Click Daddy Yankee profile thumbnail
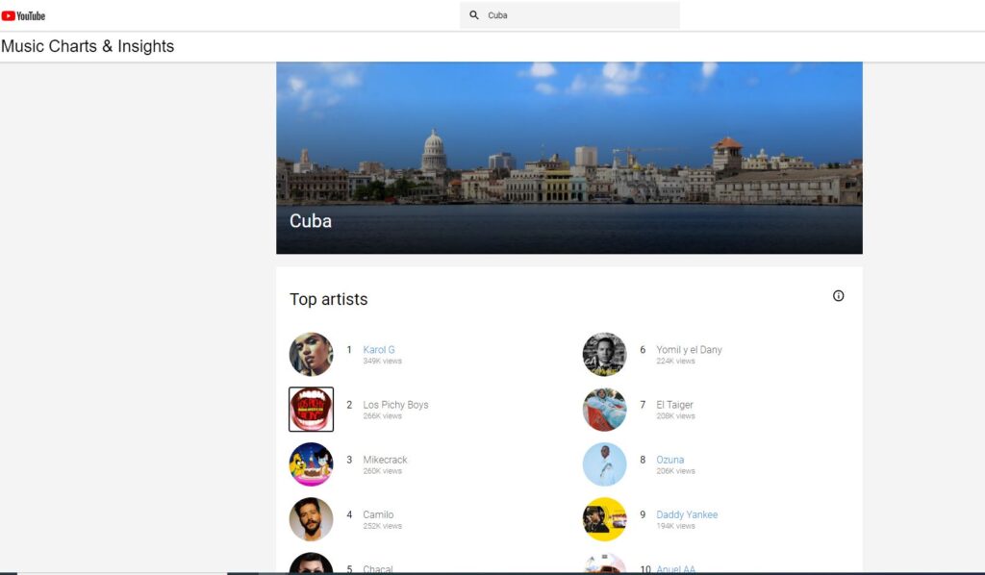The image size is (985, 575). (x=604, y=519)
